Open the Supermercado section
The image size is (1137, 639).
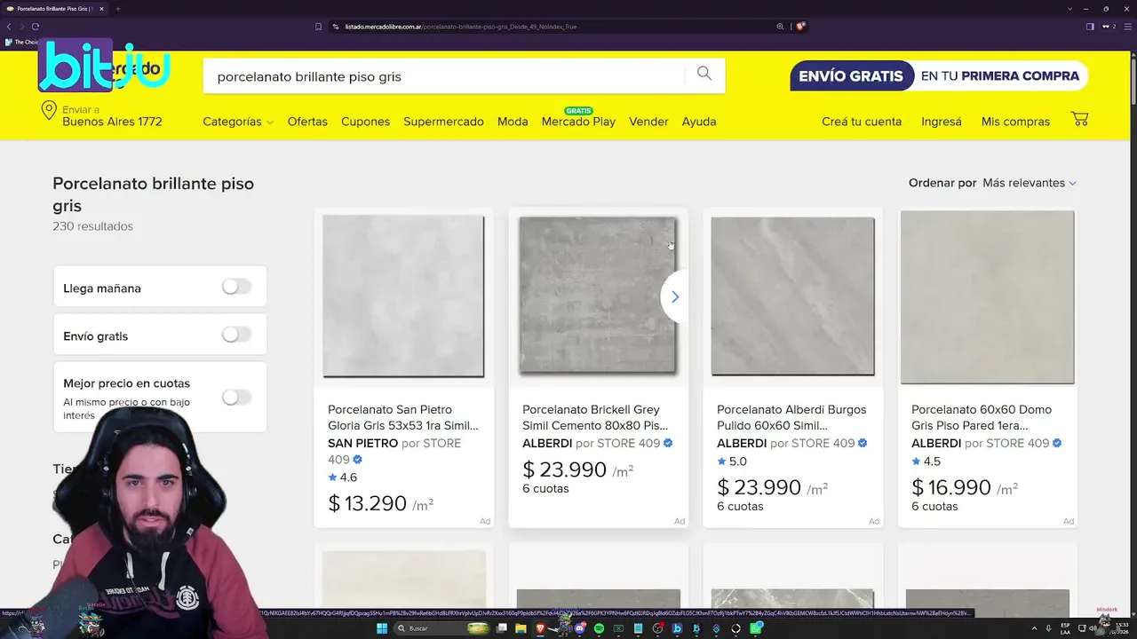point(443,122)
